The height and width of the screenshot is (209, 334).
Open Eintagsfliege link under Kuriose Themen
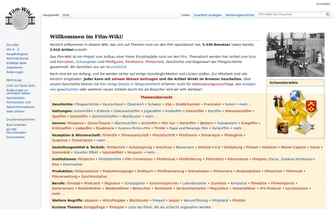(x=95, y=207)
